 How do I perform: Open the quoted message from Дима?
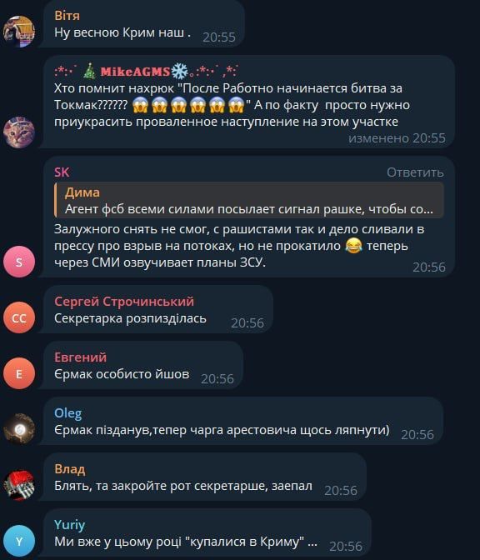tap(249, 200)
